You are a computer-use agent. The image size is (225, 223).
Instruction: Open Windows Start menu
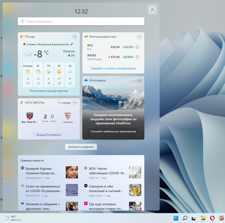pyautogui.click(x=176, y=218)
